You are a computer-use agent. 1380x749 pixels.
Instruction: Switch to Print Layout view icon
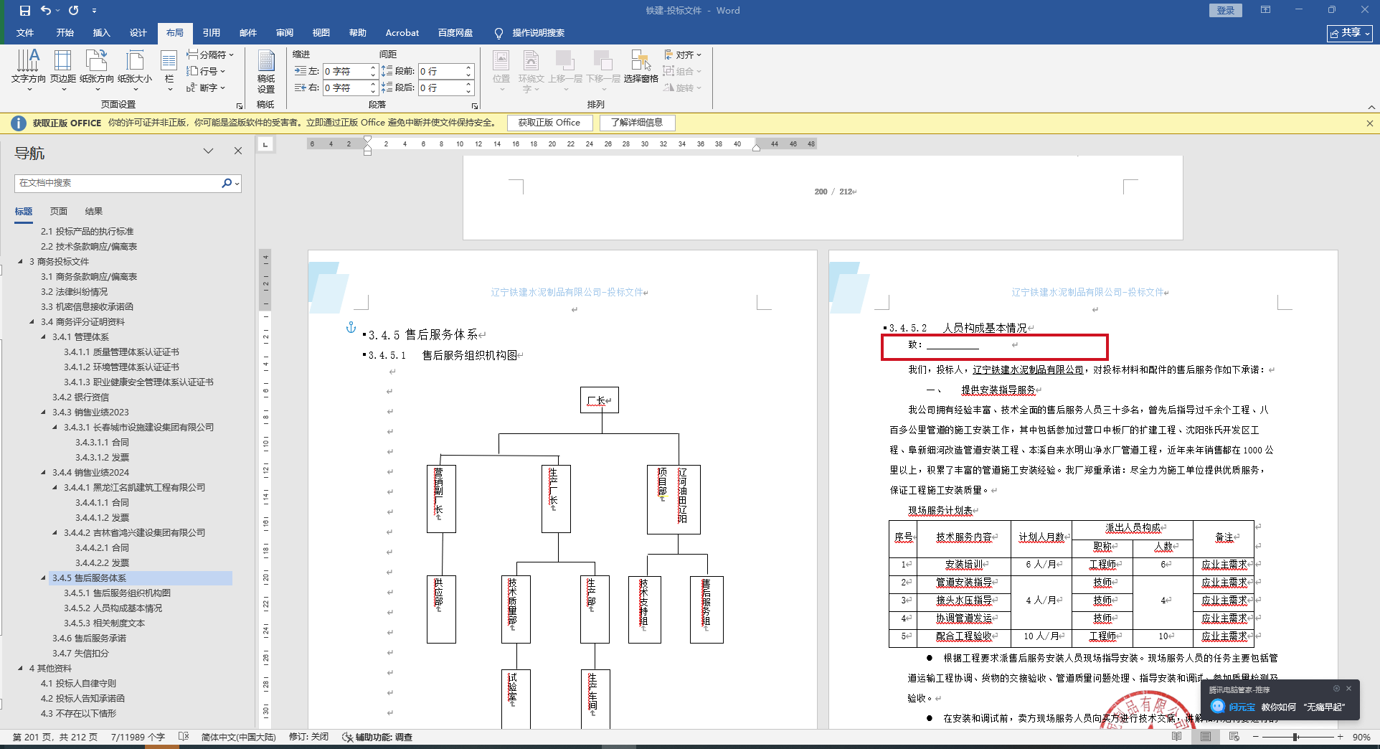(1206, 737)
